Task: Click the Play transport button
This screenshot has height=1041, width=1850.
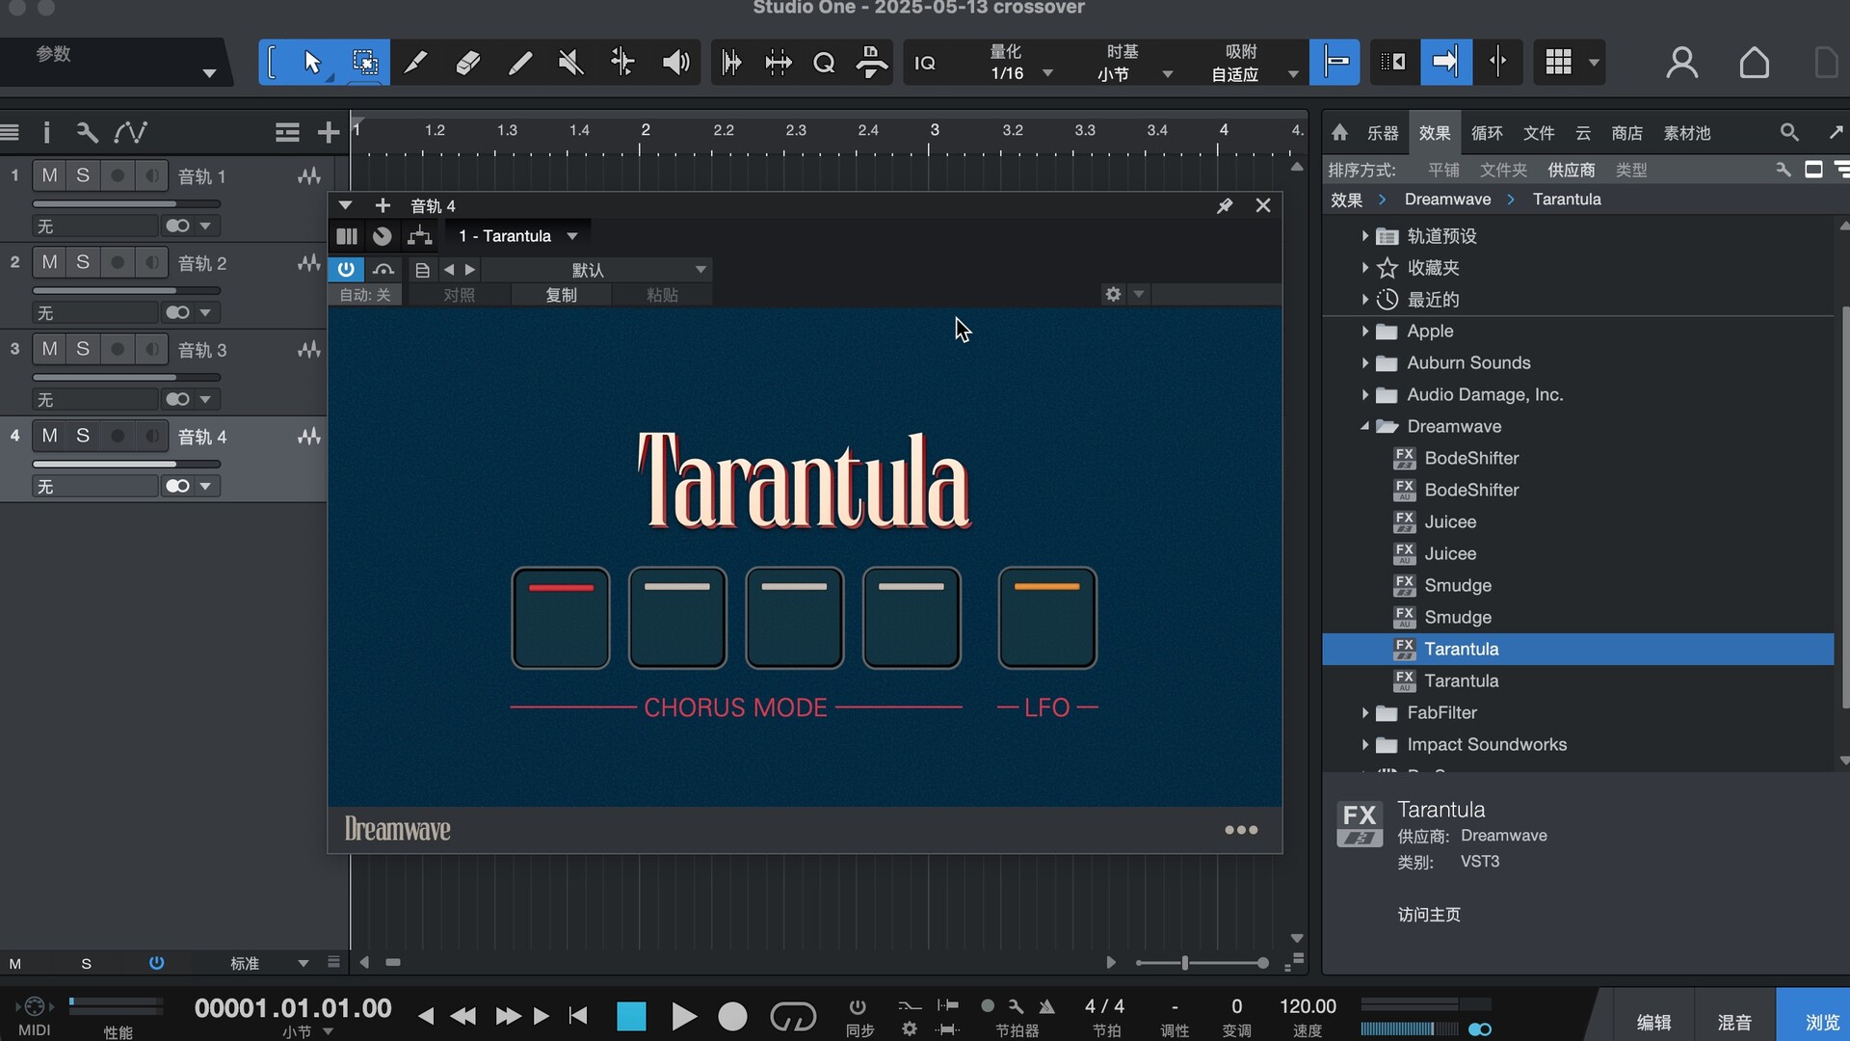Action: (683, 1016)
